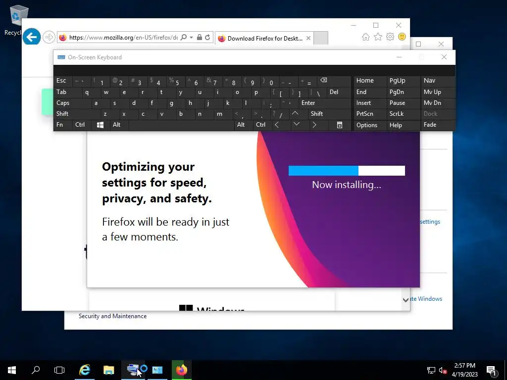This screenshot has width=507, height=380.
Task: Click the muted volume tray icon
Action: [443, 370]
